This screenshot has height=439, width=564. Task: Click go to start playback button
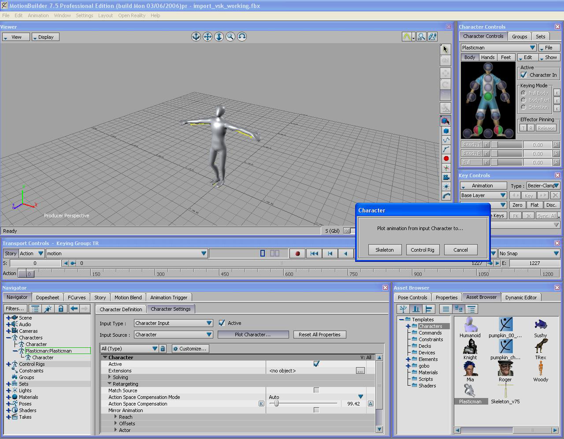(x=314, y=253)
